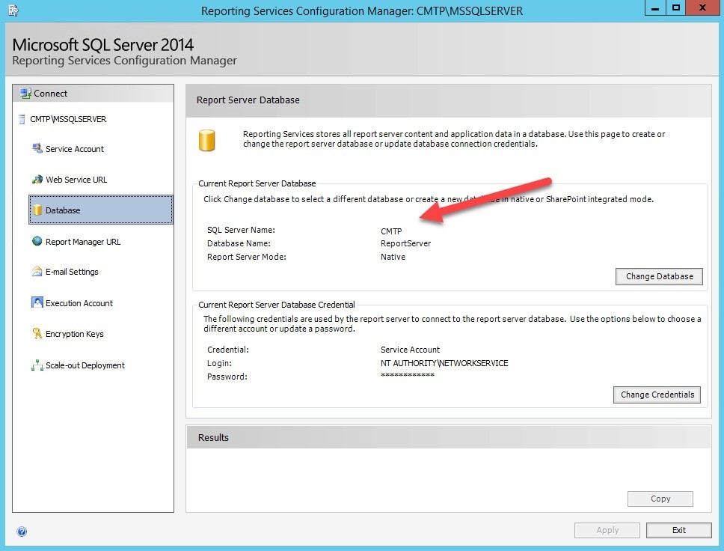This screenshot has height=551, width=724.
Task: Select the CMTP\MSSQLSERVER tree node
Action: [x=68, y=119]
